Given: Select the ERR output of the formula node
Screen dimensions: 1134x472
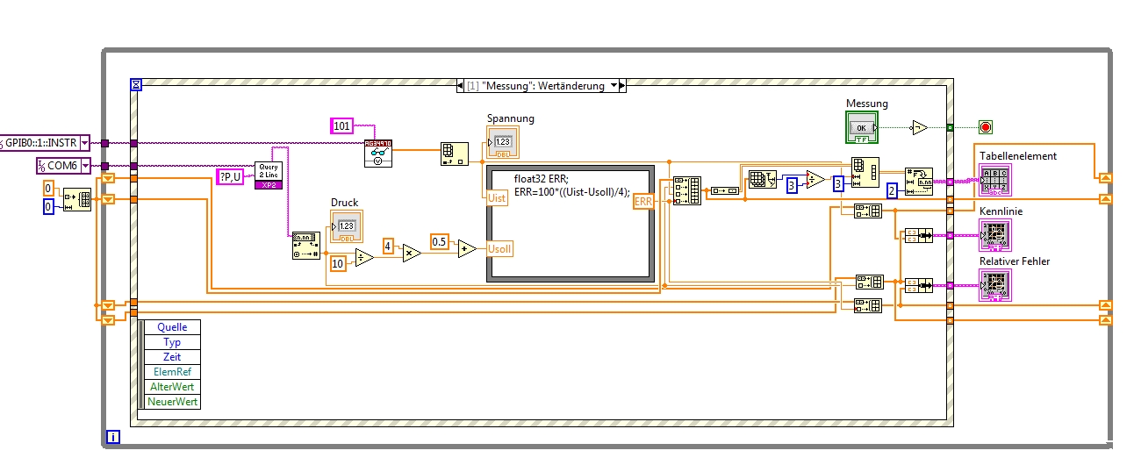Looking at the screenshot, I should 643,202.
